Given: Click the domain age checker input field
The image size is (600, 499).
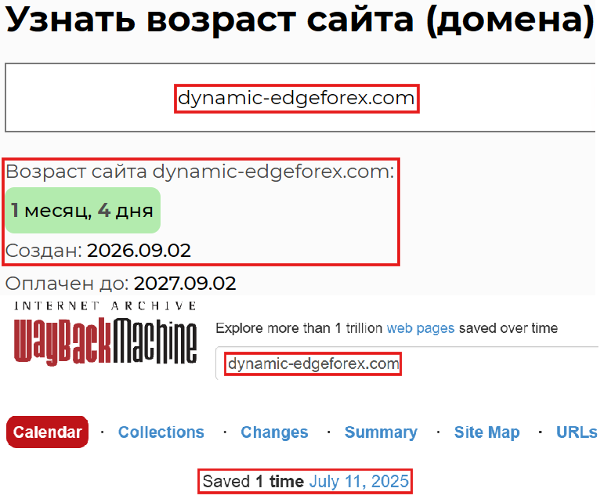Looking at the screenshot, I should (300, 98).
